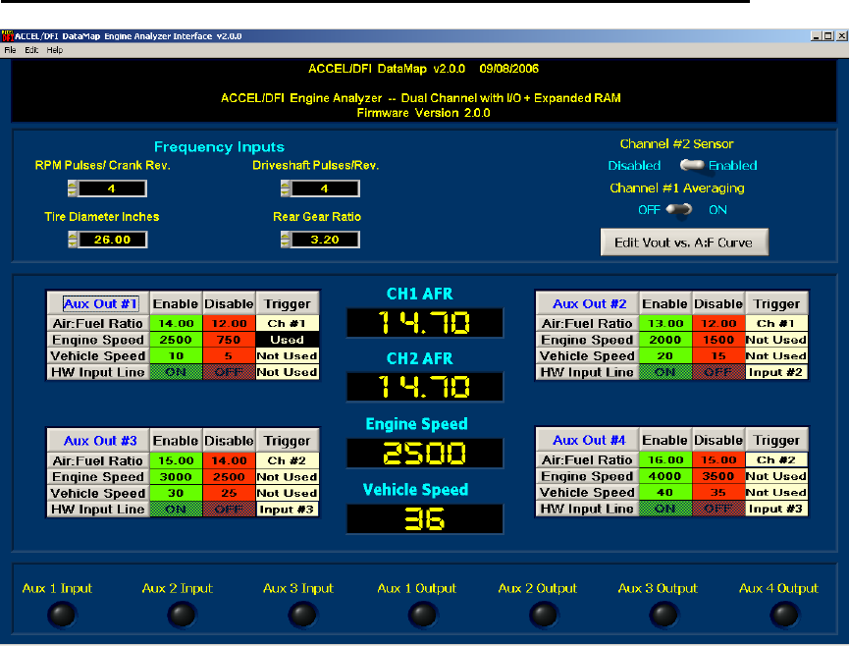Click Aux Out #1 Air:Fuel Ratio enable 14.00
Screen dimensions: 849x646
176,323
